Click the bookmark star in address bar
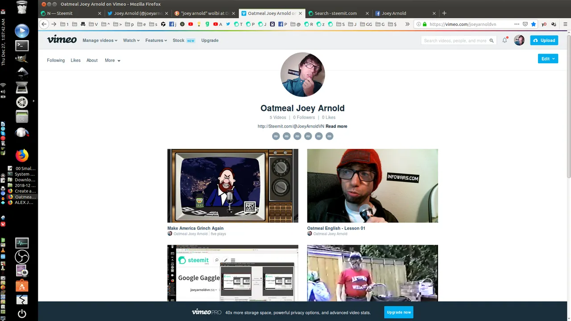This screenshot has width=571, height=321. (534, 24)
